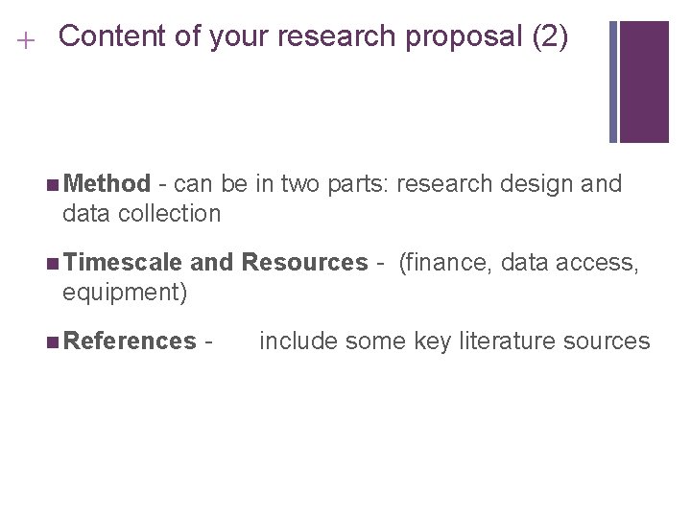This screenshot has height=518, width=691.
Task: Click the word "equipment)"
Action: (x=126, y=292)
